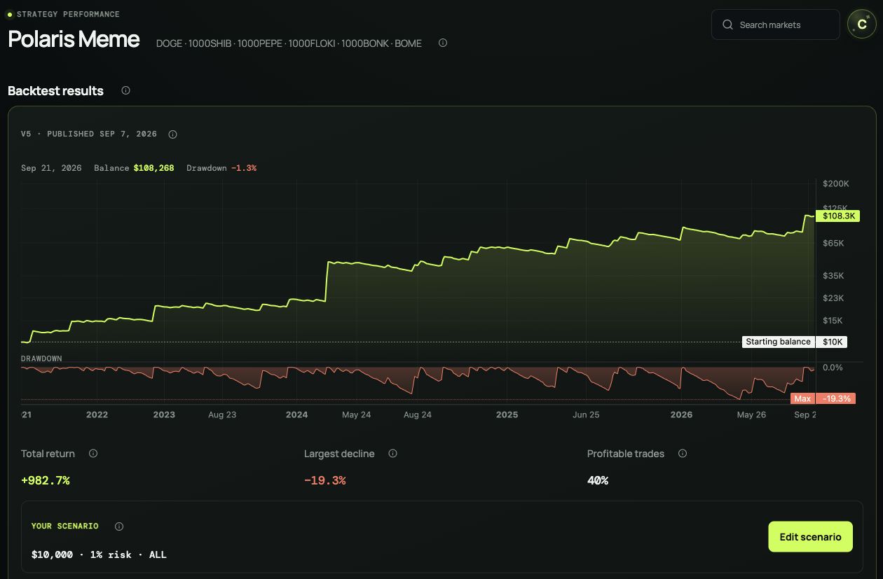
Task: Click the 2022 time axis label
Action: coord(97,414)
